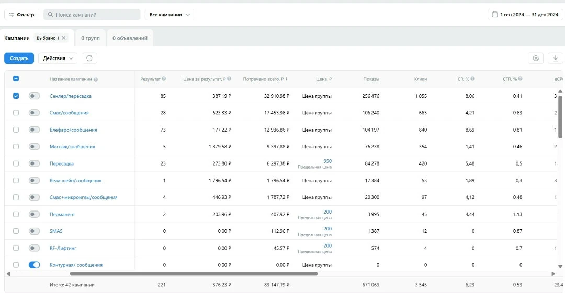This screenshot has width=565, height=293.
Task: Click help icon beside Цена за результат
Action: (x=229, y=79)
